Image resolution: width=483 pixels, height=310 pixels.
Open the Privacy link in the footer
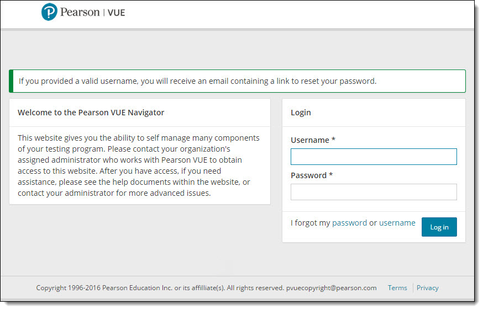pyautogui.click(x=427, y=287)
